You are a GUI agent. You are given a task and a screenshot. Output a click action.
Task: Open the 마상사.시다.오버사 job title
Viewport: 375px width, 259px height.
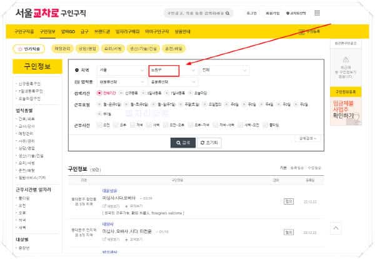point(119,198)
